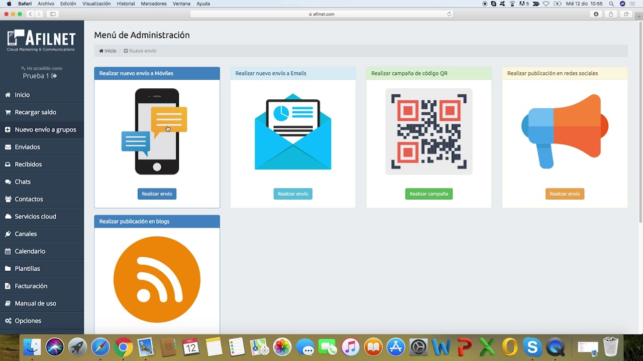Viewport: 643px width, 361px height.
Task: Open the Visualización menu
Action: pos(96,4)
